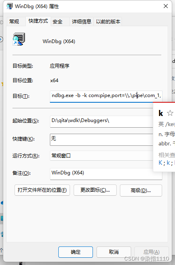The height and width of the screenshot is (265, 175).
Task: Click the WinDbg title bar icon
Action: (x=10, y=6)
